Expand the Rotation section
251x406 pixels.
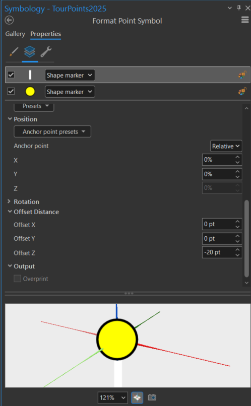pos(10,201)
